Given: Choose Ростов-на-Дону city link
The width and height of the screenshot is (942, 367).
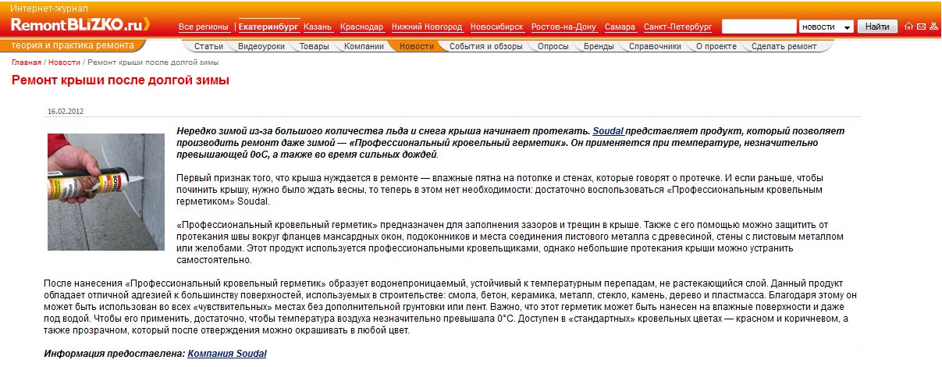Looking at the screenshot, I should pyautogui.click(x=563, y=27).
